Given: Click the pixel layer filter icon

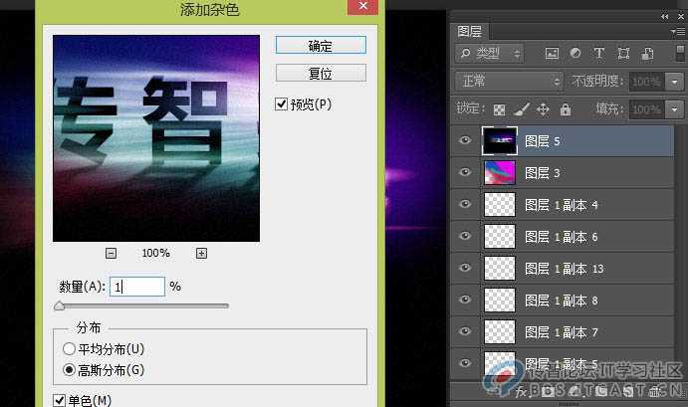Looking at the screenshot, I should (x=551, y=53).
